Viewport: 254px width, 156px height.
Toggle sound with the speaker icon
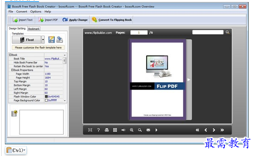click(123, 130)
